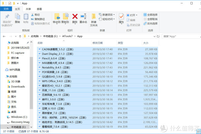
Task: Pin to Quick access icon
Action: pyautogui.click(x=7, y=17)
